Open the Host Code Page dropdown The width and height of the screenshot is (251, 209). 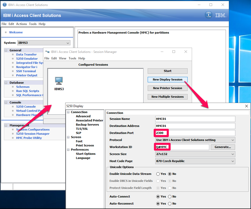[233, 161]
